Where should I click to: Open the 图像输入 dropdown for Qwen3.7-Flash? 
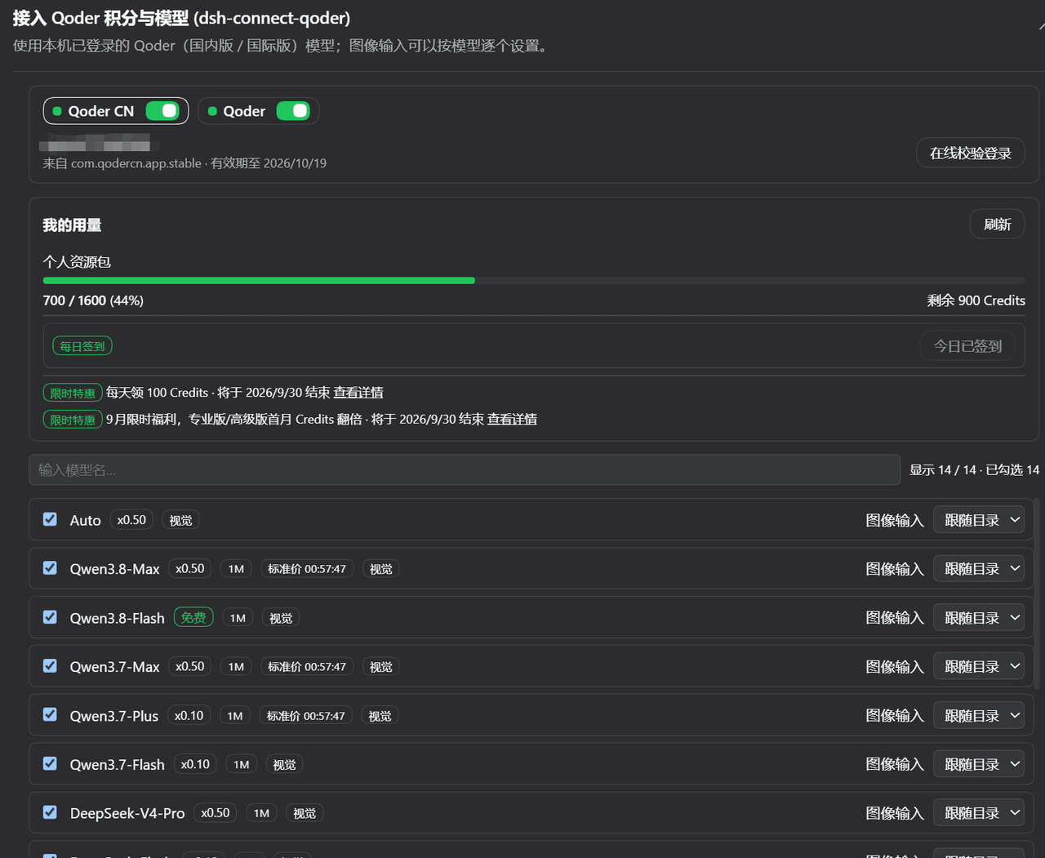point(979,765)
